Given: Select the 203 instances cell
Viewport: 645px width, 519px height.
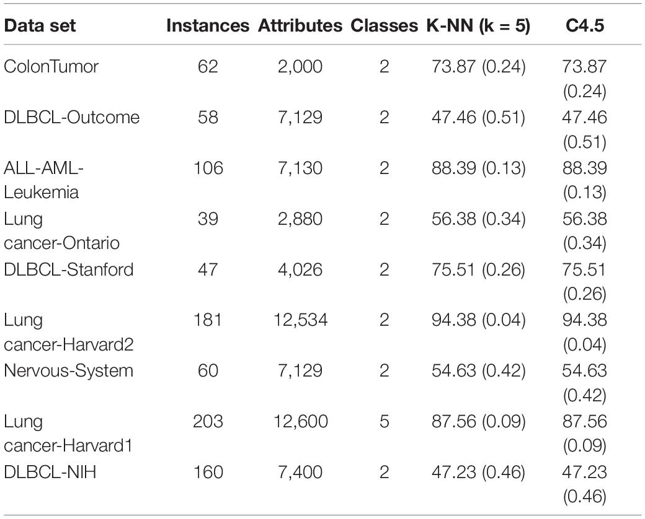Looking at the screenshot, I should 208,421.
